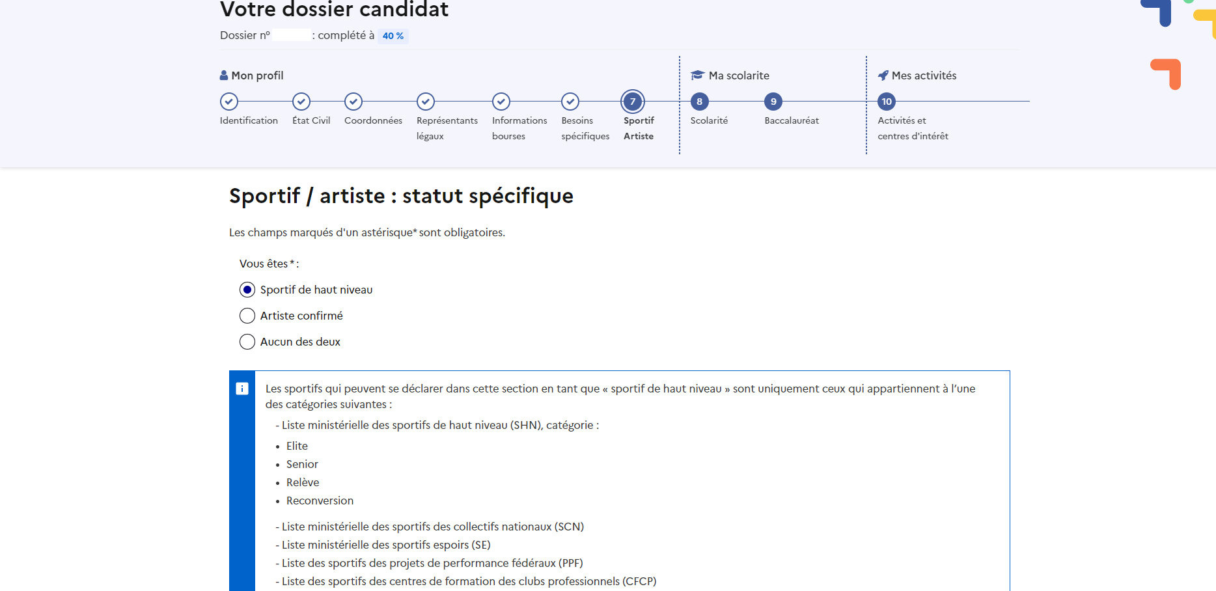
Task: Choose the Artiste confirmé radio button
Action: 247,316
